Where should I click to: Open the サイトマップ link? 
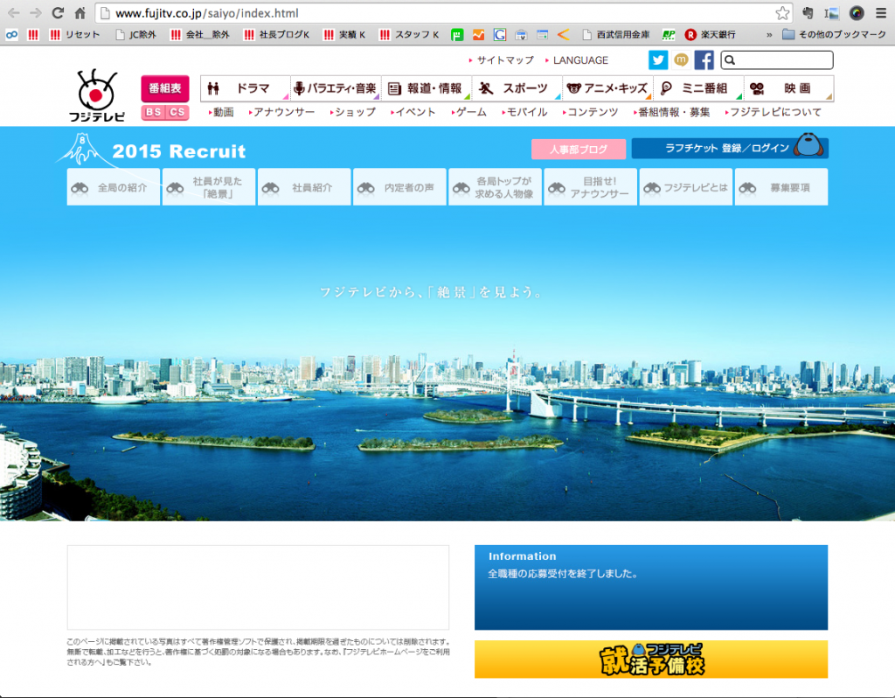(x=504, y=60)
